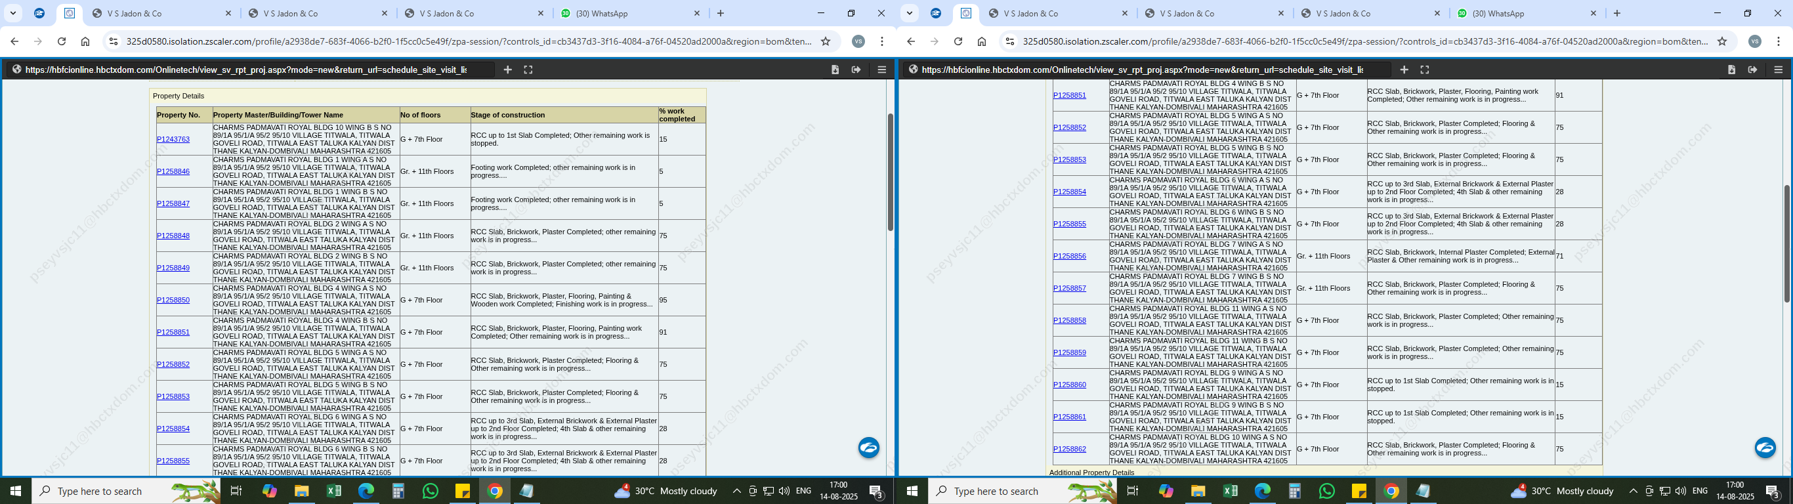The width and height of the screenshot is (1793, 504).
Task: Click fullscreen icon in left isolation bar
Action: [x=528, y=70]
